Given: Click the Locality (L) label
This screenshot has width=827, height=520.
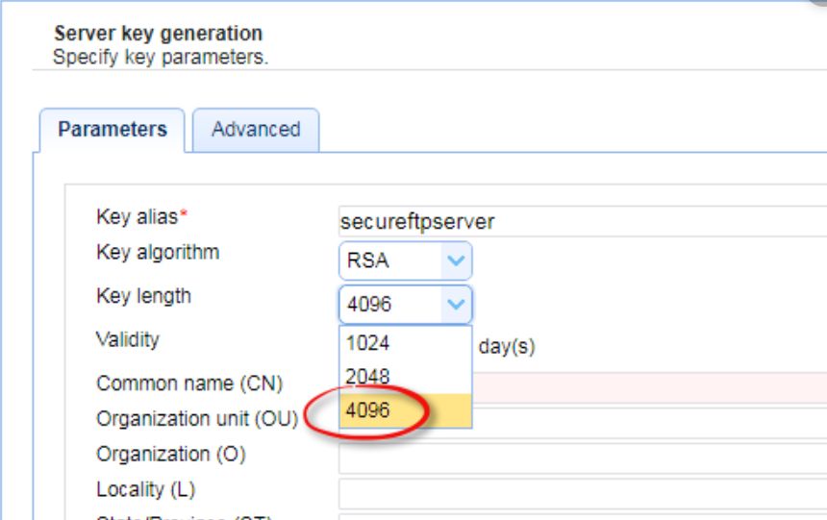Looking at the screenshot, I should (x=145, y=489).
